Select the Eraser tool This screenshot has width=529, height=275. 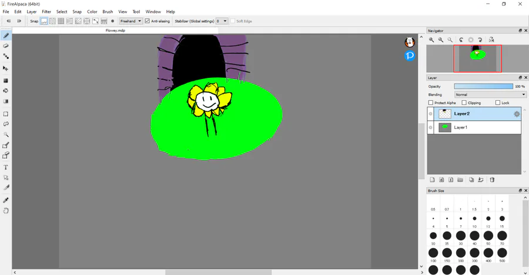6,46
